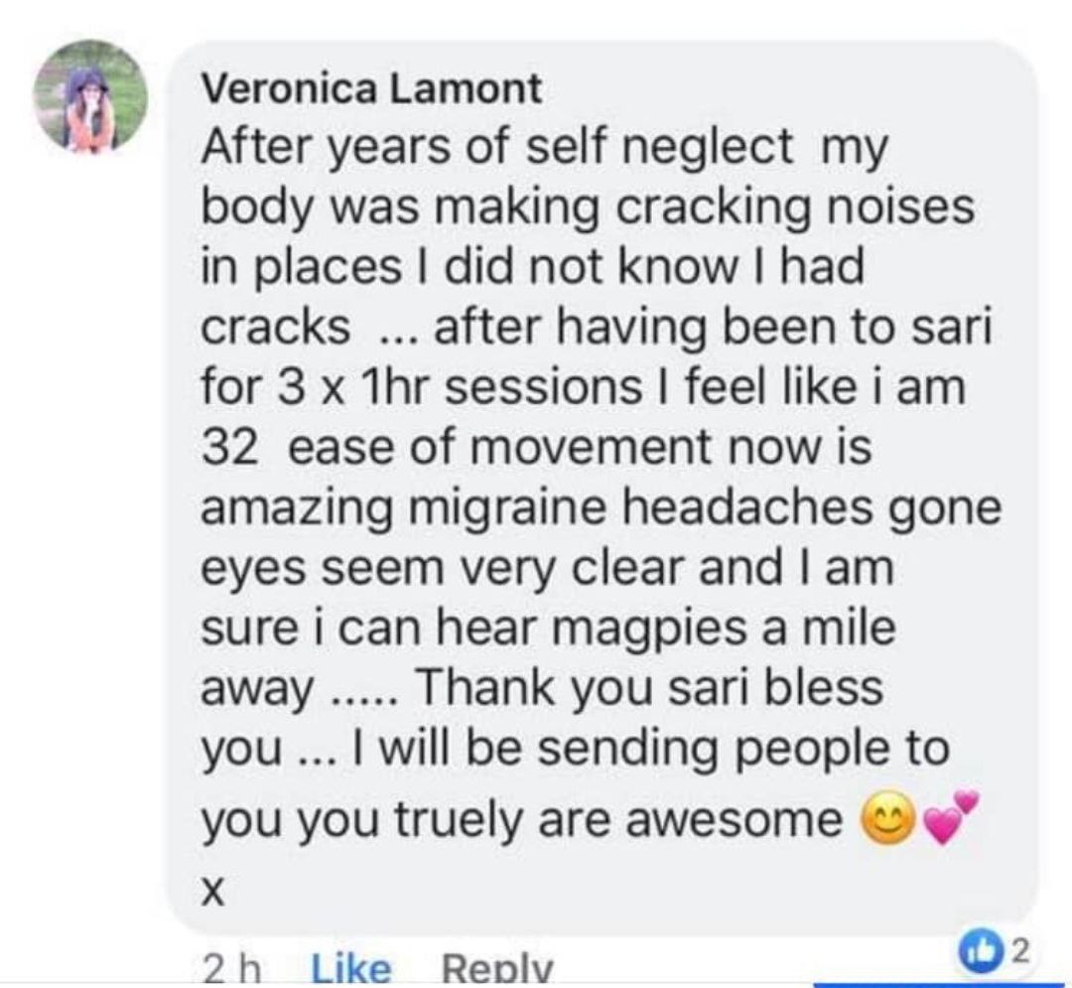Open Veronica Lamont's profile picture

point(90,97)
